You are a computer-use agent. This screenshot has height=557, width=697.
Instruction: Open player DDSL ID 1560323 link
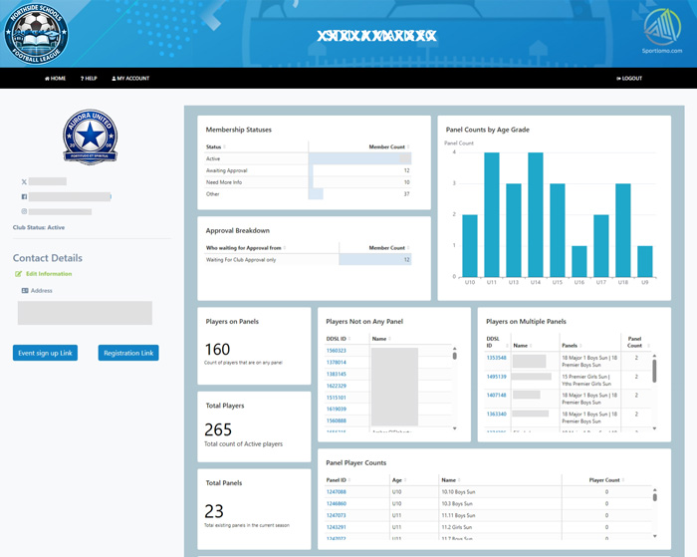pyautogui.click(x=337, y=351)
